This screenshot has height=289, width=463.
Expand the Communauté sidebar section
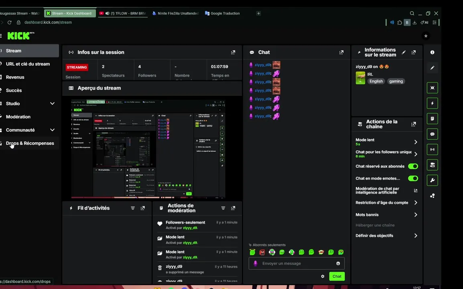pyautogui.click(x=52, y=130)
